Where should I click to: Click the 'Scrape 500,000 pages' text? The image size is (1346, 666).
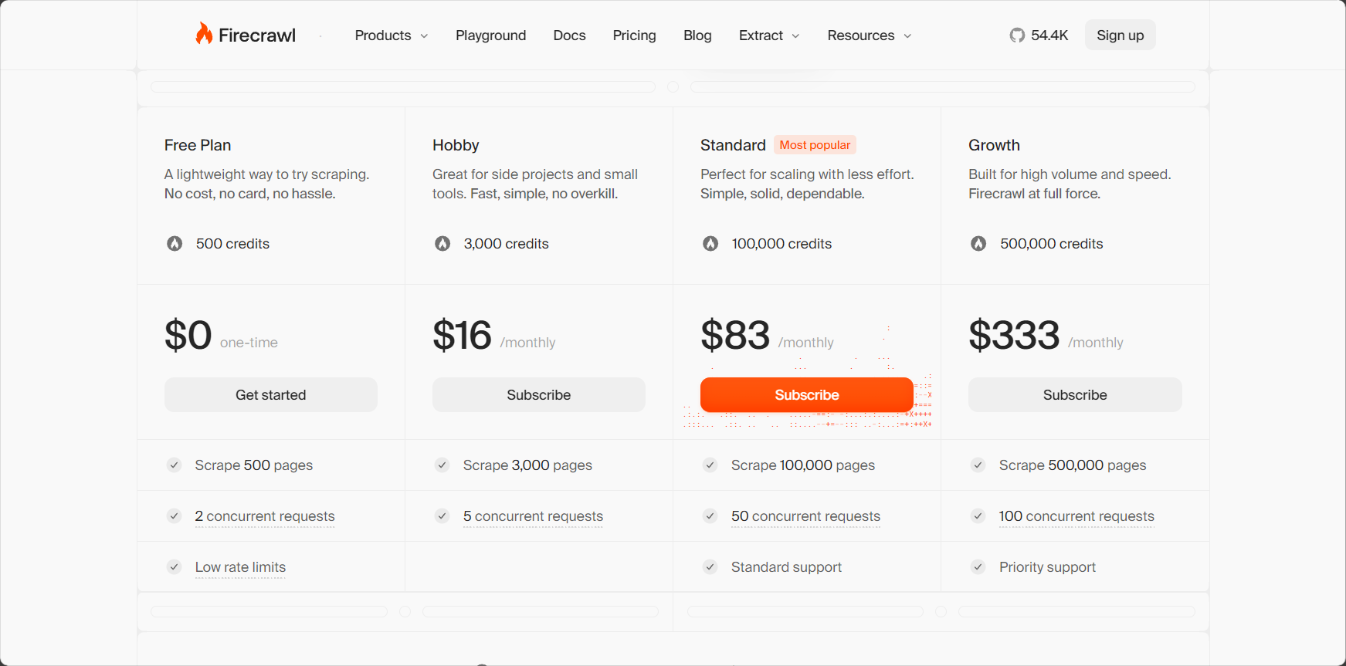tap(1073, 465)
